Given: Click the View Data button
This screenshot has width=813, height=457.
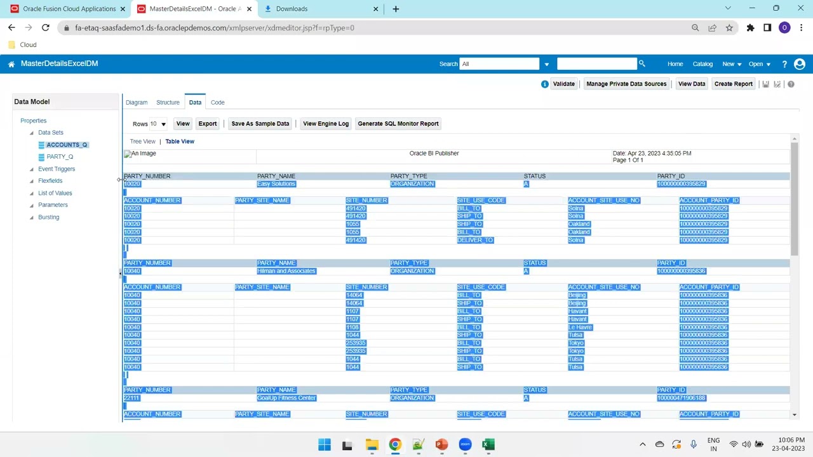Looking at the screenshot, I should (692, 84).
